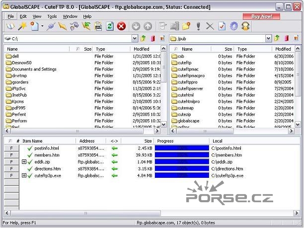Click right arrow on queue horizontal scrollbar
Image resolution: width=304 pixels, height=228 pixels.
(x=297, y=213)
